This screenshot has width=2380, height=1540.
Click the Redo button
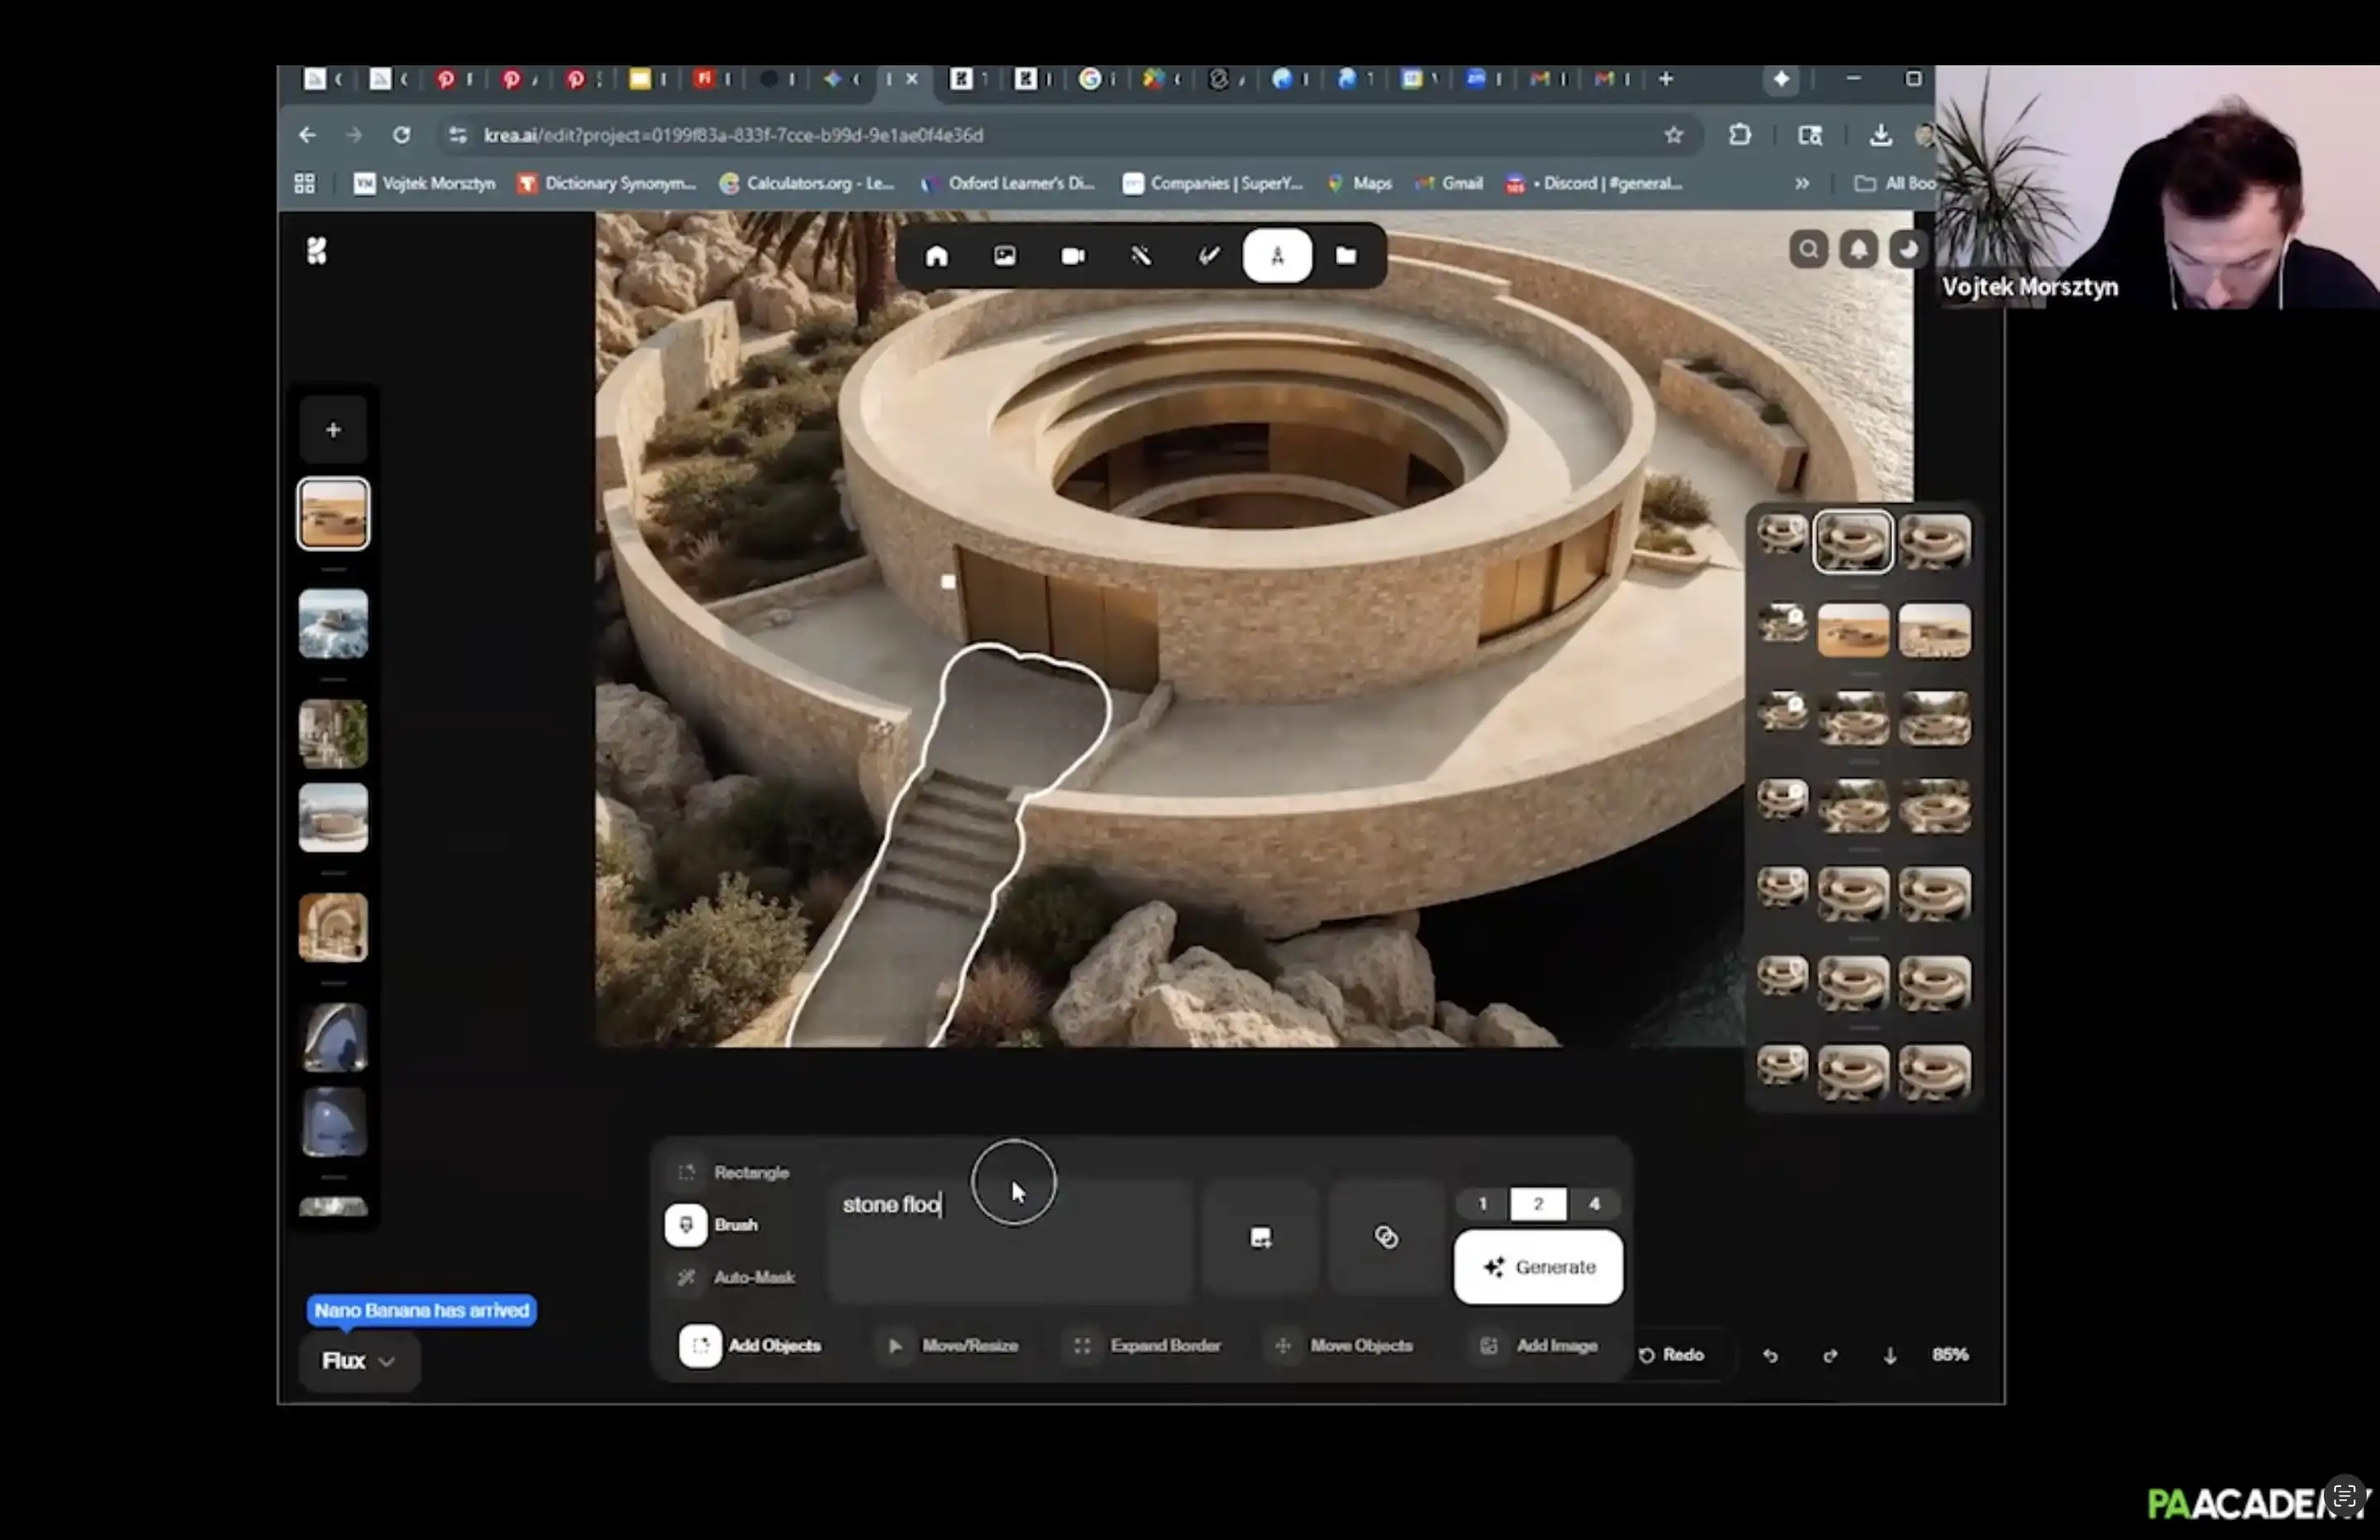(x=1672, y=1355)
